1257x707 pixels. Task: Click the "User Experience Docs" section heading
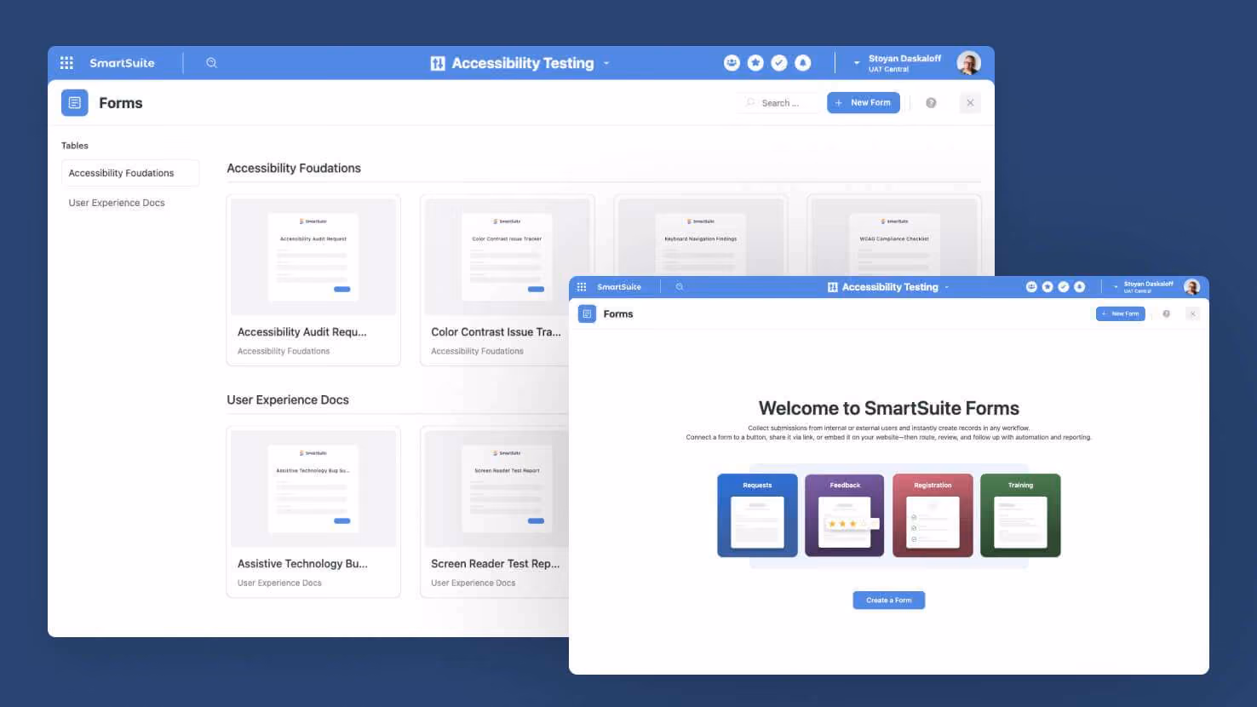288,400
